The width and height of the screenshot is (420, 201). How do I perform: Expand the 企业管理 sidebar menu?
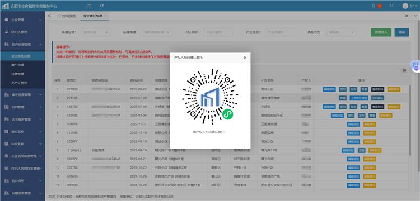coord(22,20)
